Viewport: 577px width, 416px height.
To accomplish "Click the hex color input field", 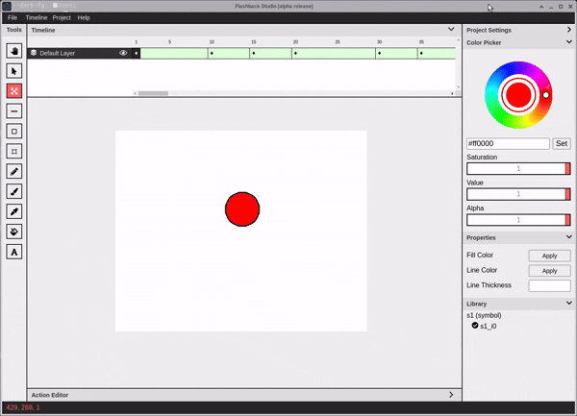I will tap(508, 144).
